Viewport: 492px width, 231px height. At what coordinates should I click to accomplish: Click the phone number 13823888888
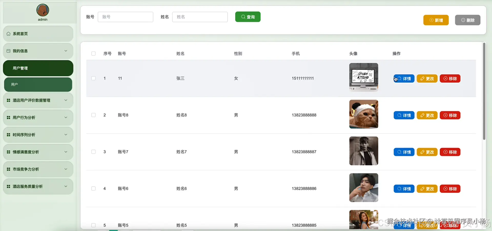click(x=304, y=115)
